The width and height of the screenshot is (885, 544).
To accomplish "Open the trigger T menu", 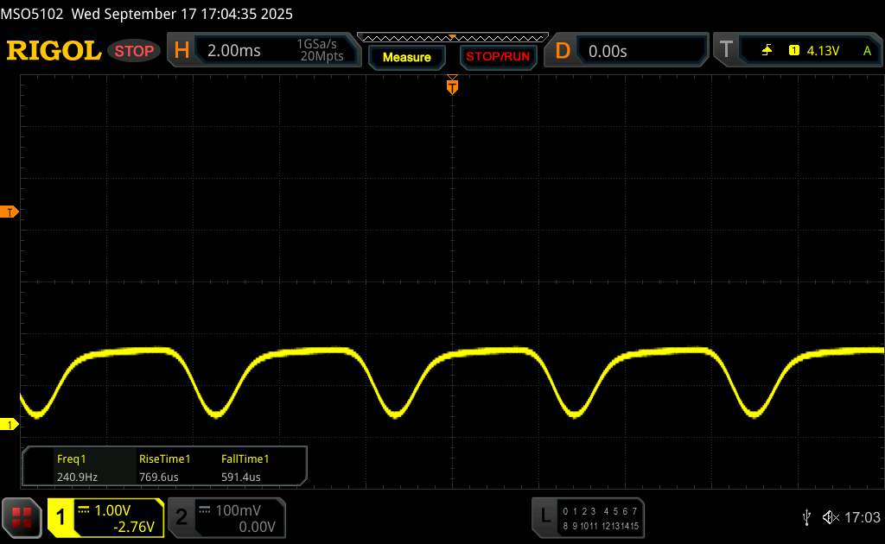I will (x=726, y=51).
